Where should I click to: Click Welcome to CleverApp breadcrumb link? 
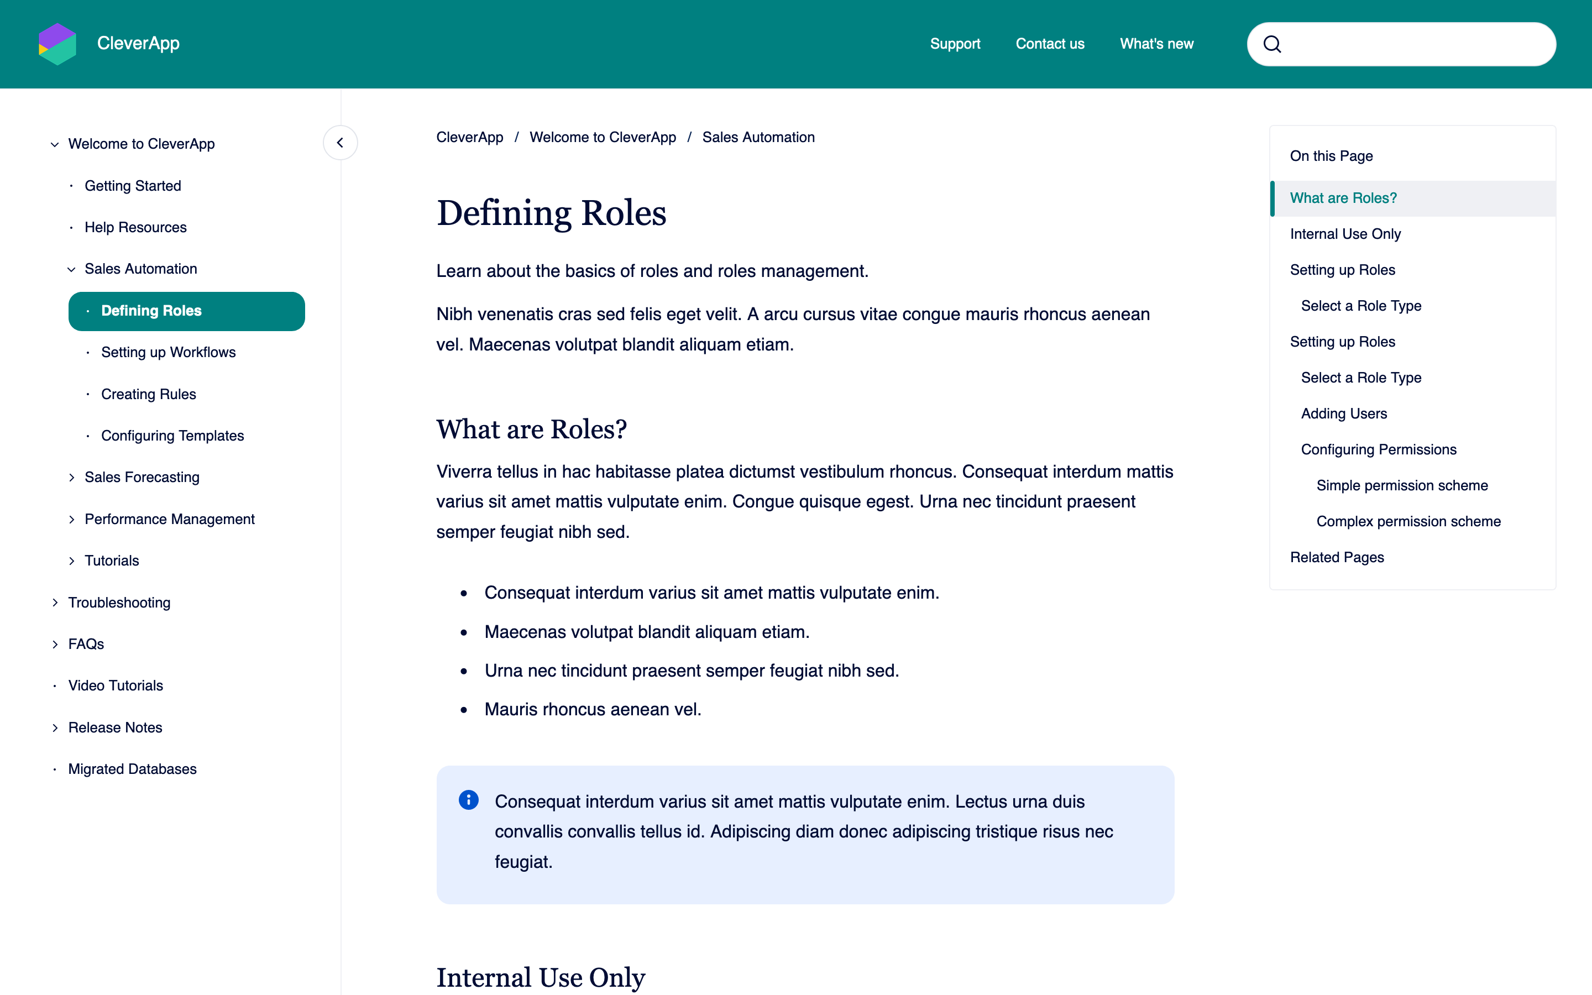point(602,138)
